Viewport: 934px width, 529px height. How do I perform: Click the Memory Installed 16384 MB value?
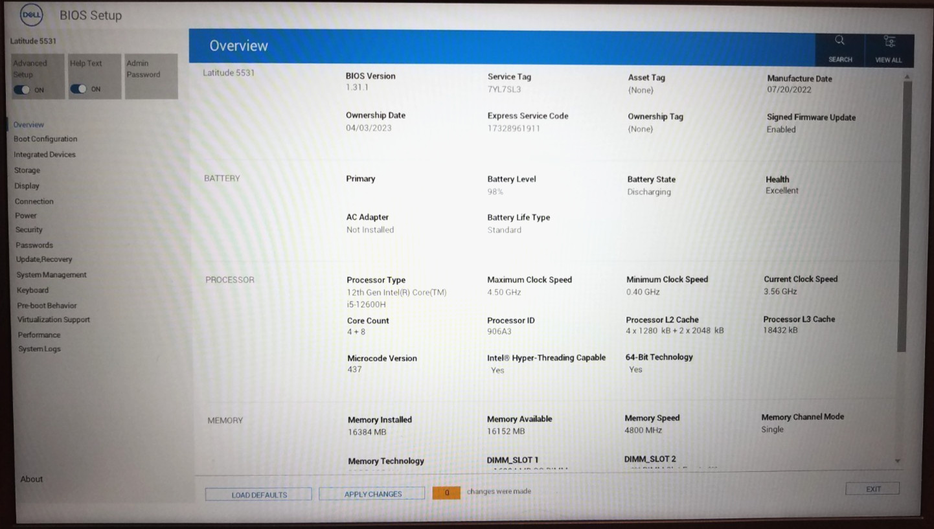pos(367,432)
